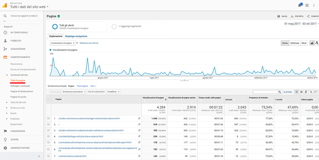The height and width of the screenshot is (160, 319).
Task: Check the box for biologo-nutrizionista-catania row
Action: (48, 118)
